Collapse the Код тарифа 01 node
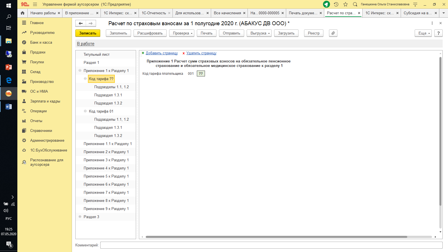The width and height of the screenshot is (448, 252). click(x=85, y=111)
